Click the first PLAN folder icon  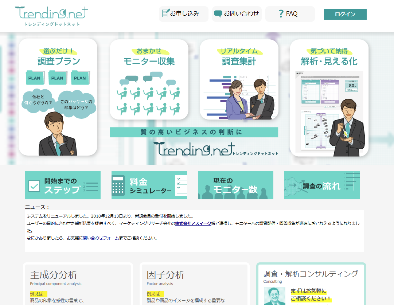[x=35, y=78]
